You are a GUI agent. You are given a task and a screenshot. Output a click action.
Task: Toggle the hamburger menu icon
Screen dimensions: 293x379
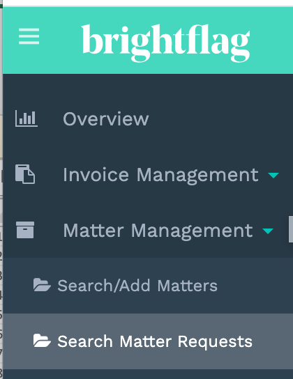click(29, 36)
